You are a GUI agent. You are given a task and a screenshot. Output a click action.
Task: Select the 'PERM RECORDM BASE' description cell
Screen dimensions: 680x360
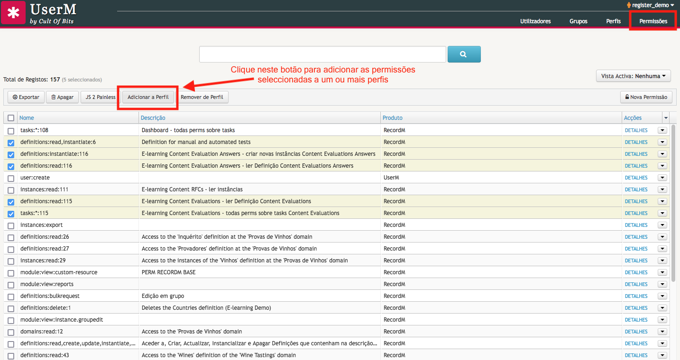[168, 272]
